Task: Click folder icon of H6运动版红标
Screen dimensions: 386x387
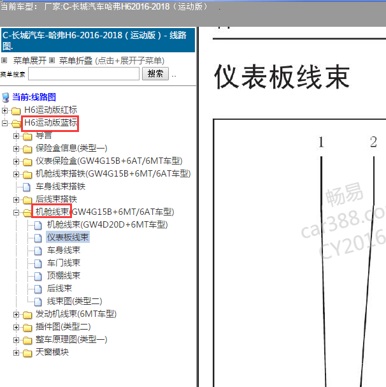Action: [16, 111]
